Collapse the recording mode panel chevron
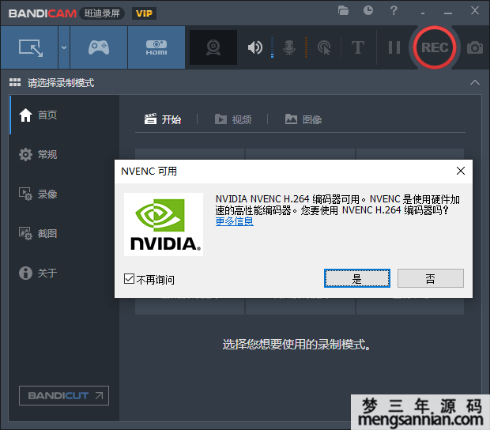The width and height of the screenshot is (490, 430). (475, 82)
